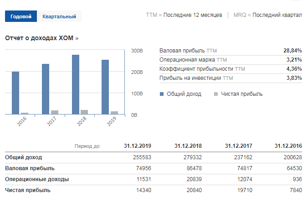This screenshot has height=198, width=307.
Task: Click the 237162 revenue cell
Action: click(243, 157)
